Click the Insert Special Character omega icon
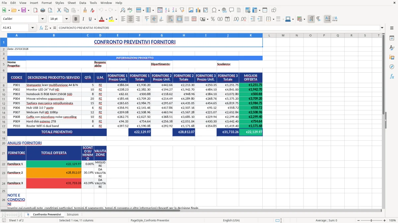 [x=215, y=10]
